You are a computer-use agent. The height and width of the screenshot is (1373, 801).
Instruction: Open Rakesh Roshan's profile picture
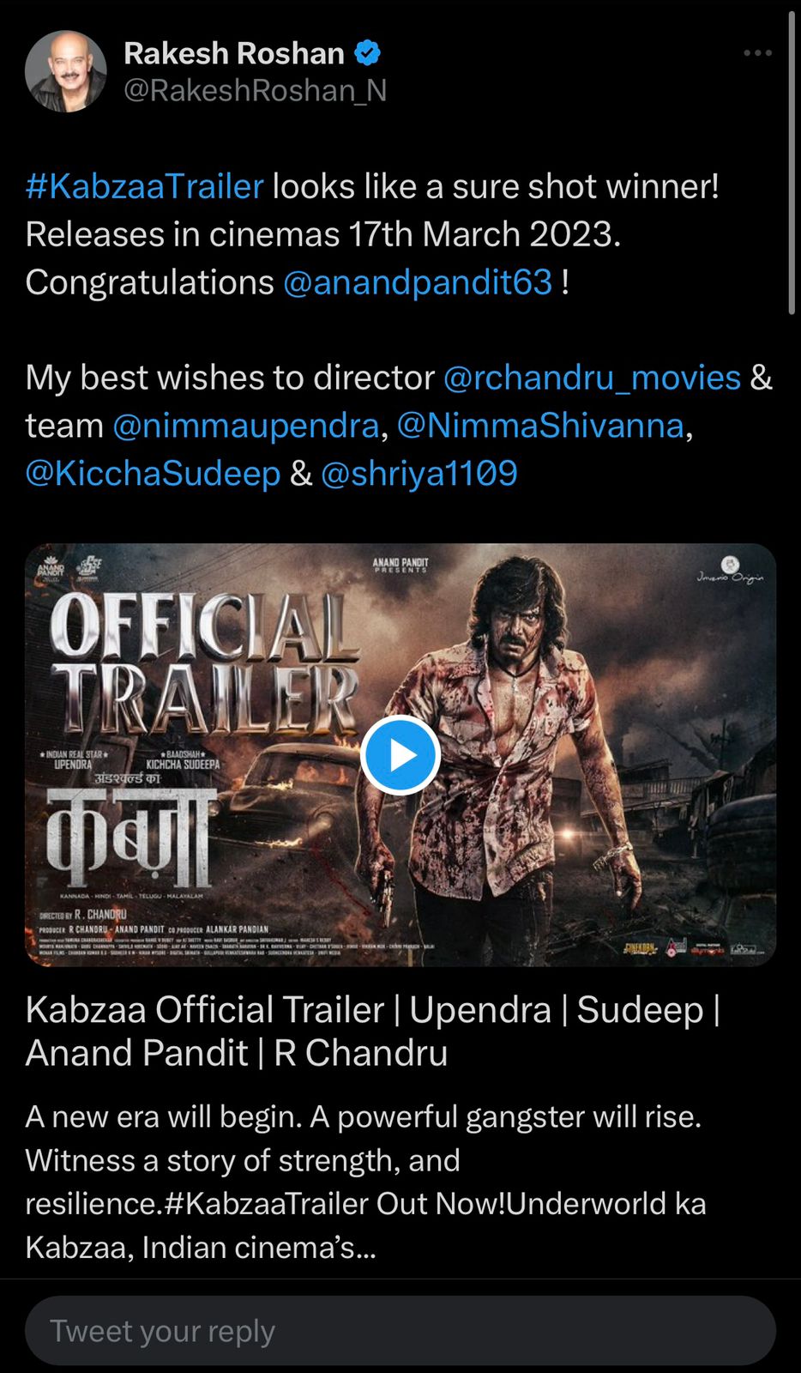66,72
